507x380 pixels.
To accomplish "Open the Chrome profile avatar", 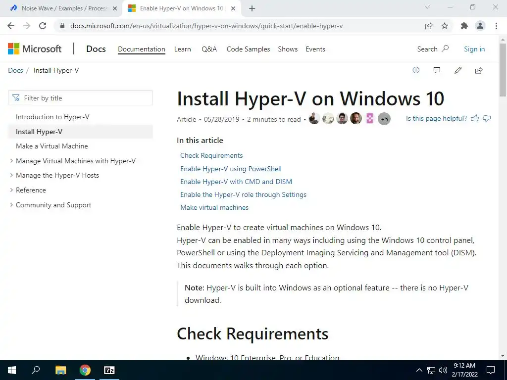I will pyautogui.click(x=480, y=26).
